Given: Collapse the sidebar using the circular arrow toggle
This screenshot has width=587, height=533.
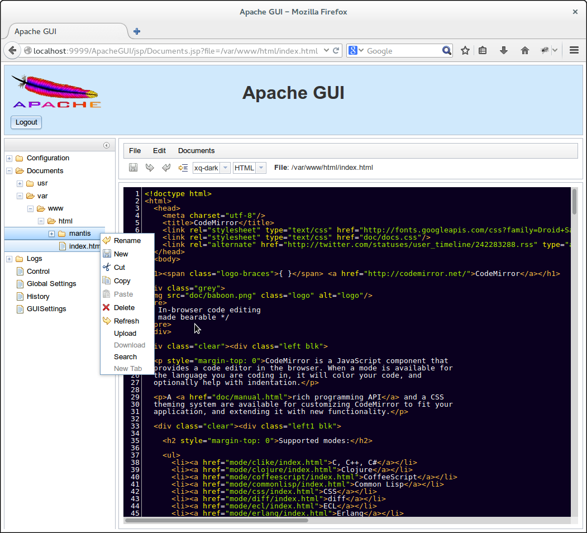Looking at the screenshot, I should pos(106,145).
